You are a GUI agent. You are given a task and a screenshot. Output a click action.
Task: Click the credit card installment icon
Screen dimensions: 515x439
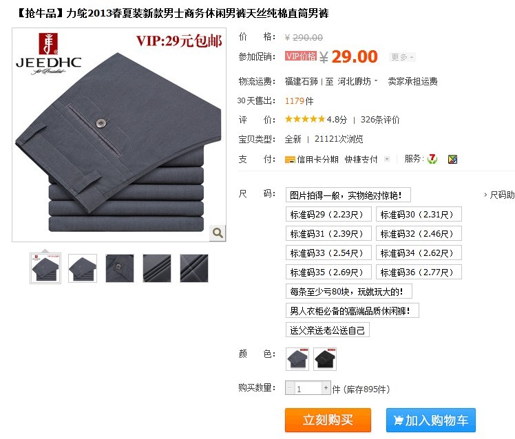(x=290, y=160)
